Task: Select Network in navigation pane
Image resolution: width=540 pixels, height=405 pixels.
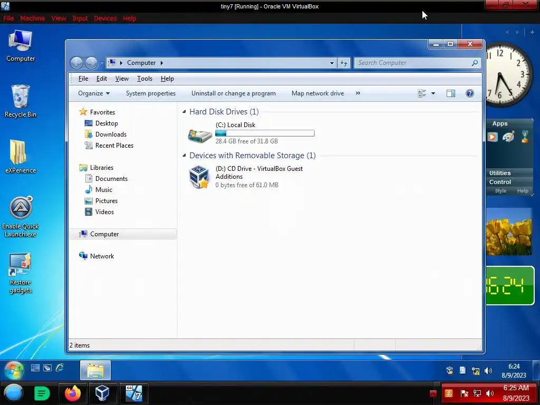Action: (102, 256)
